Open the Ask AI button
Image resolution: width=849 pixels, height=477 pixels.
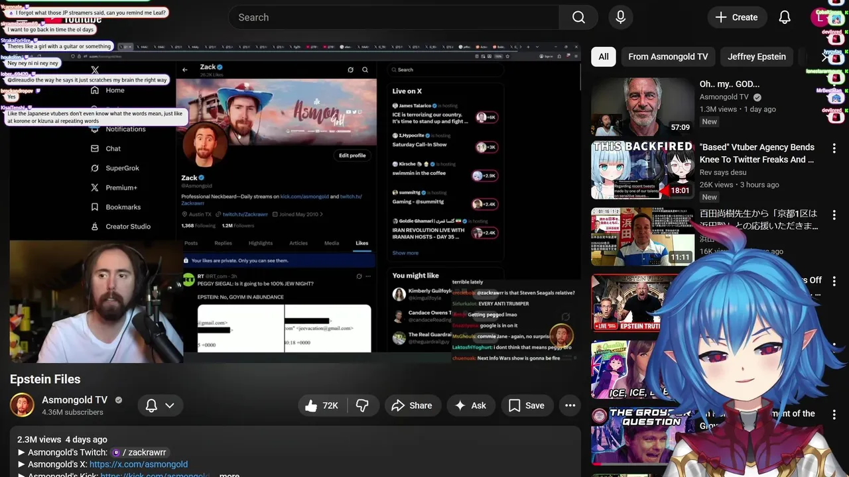coord(470,405)
